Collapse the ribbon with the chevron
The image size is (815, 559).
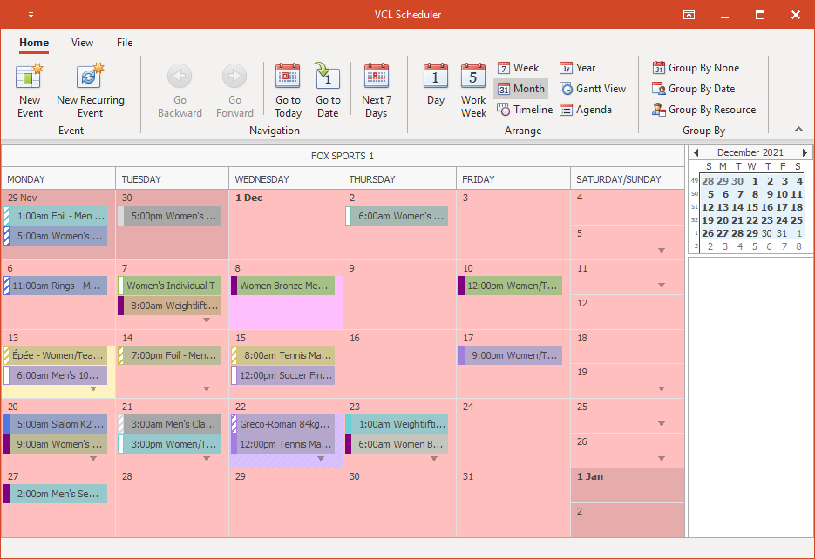(x=798, y=129)
